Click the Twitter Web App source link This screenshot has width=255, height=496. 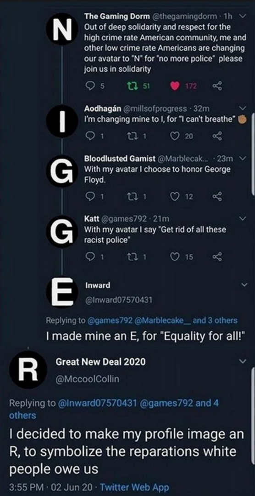[x=135, y=487]
